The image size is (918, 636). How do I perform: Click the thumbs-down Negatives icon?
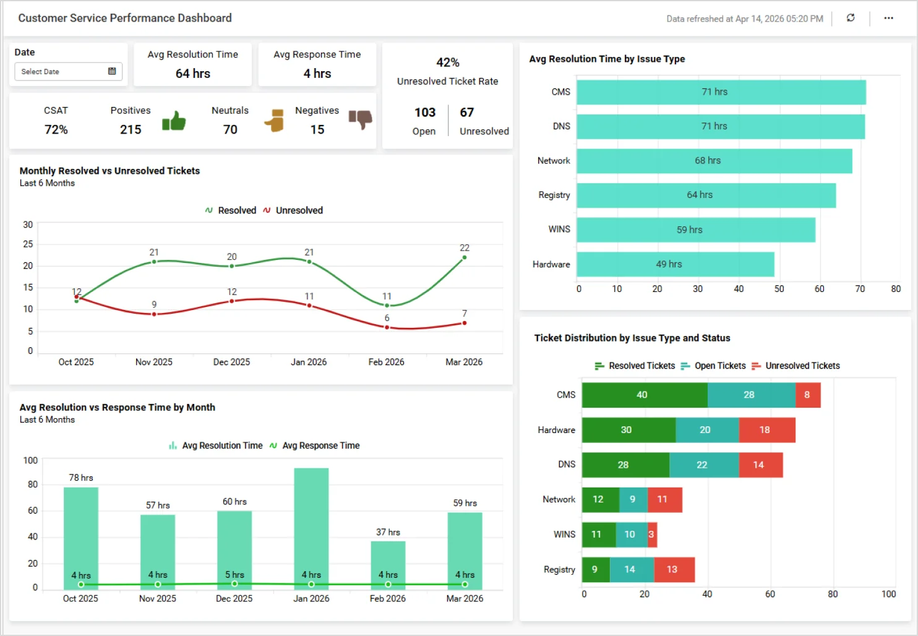click(360, 119)
